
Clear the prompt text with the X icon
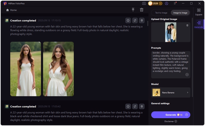[187, 74]
